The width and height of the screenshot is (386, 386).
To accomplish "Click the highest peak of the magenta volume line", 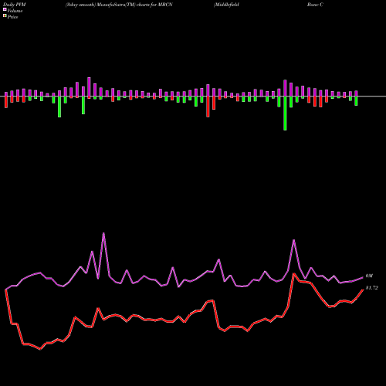I will pos(103,233).
